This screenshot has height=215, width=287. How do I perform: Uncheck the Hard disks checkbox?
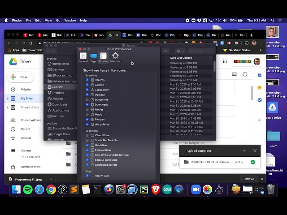pos(87,145)
